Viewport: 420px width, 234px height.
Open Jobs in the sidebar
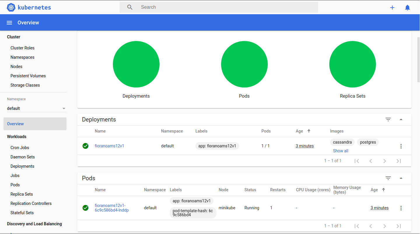coord(15,176)
